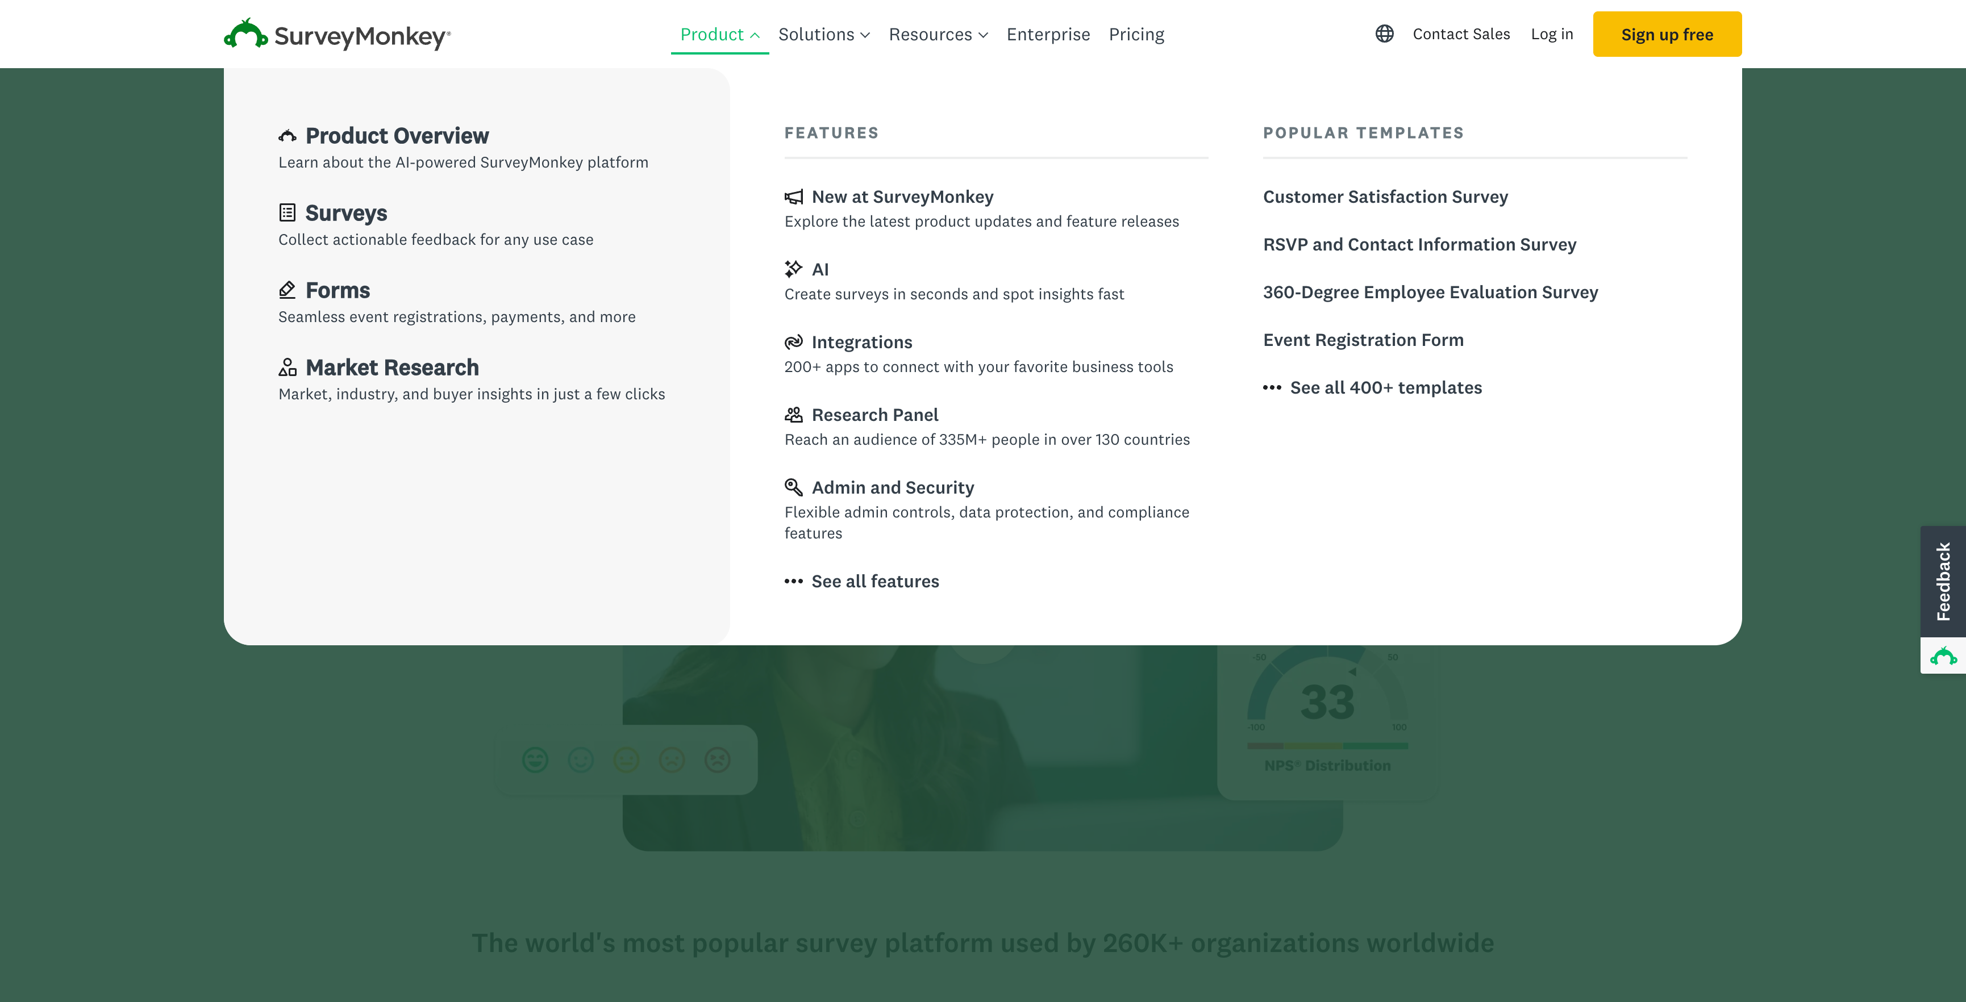
Task: Expand the Resources dropdown
Action: [x=938, y=34]
